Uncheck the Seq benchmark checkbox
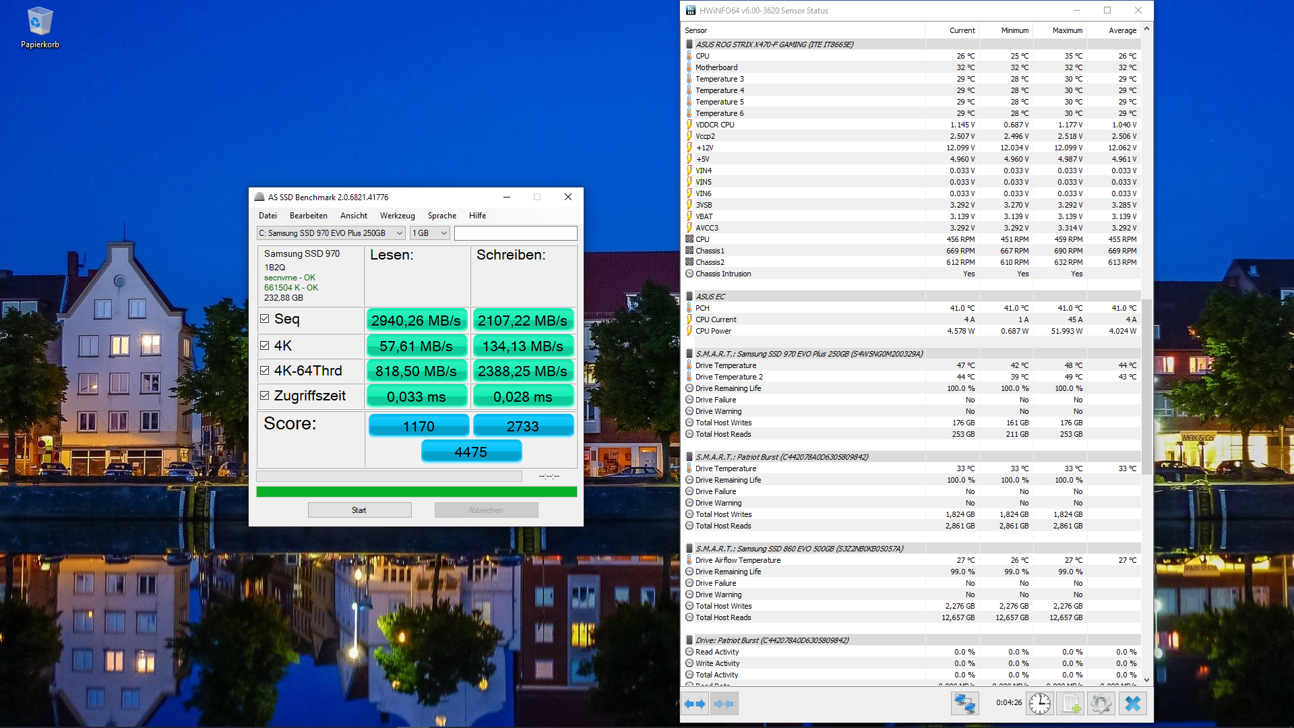Image resolution: width=1294 pixels, height=728 pixels. (265, 319)
